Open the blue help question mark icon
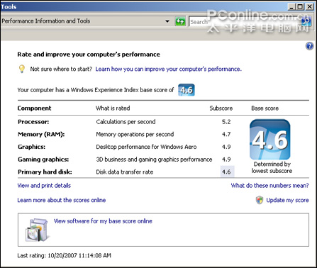The image size is (317, 268). 309,46
